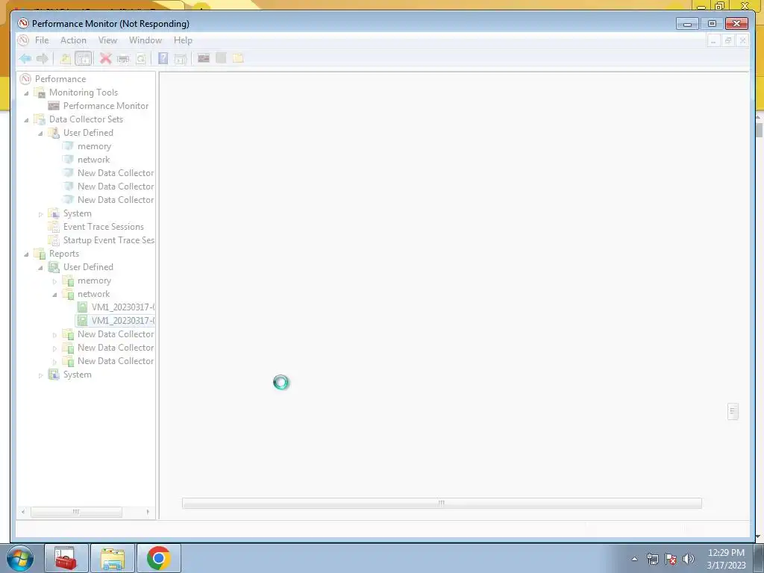The width and height of the screenshot is (764, 573).
Task: Open the Action menu
Action: tap(73, 40)
